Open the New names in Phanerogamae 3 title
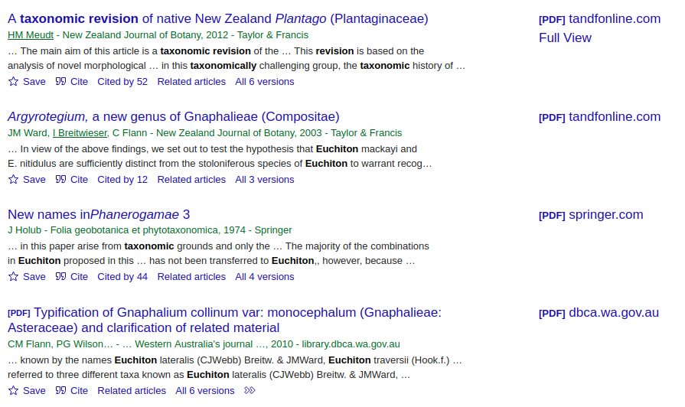The width and height of the screenshot is (685, 407). [x=99, y=214]
